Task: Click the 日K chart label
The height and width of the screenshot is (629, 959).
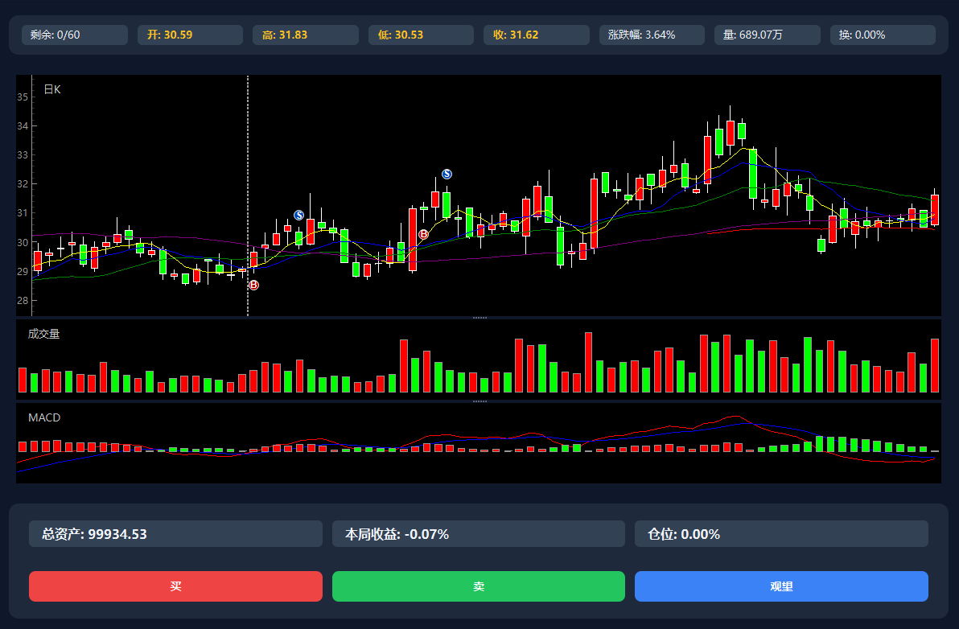Action: pyautogui.click(x=52, y=89)
